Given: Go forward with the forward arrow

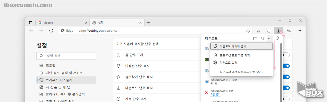Looking at the screenshot, I should coord(41,31).
